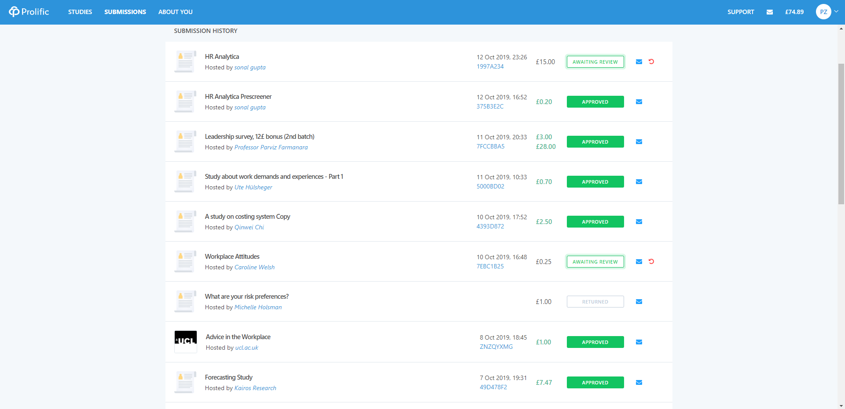845x409 pixels.
Task: Click the work demands study document icon
Action: [186, 181]
